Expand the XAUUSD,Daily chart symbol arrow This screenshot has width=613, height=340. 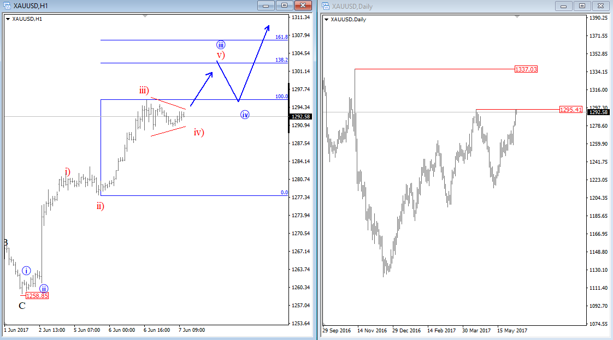(x=326, y=20)
